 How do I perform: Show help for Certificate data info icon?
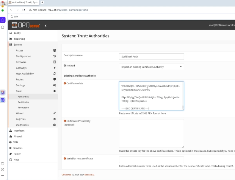coord(65,83)
